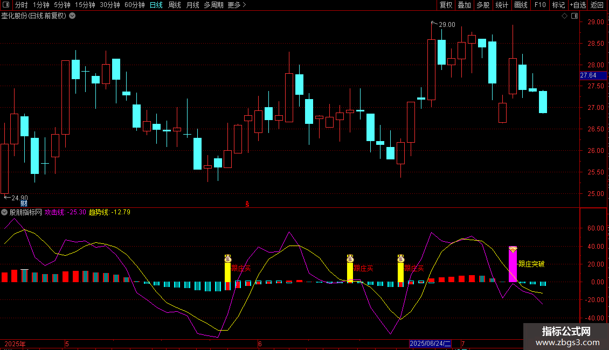Click the first 跟庄买 money bag icon
The height and width of the screenshot is (350, 609).
228,258
